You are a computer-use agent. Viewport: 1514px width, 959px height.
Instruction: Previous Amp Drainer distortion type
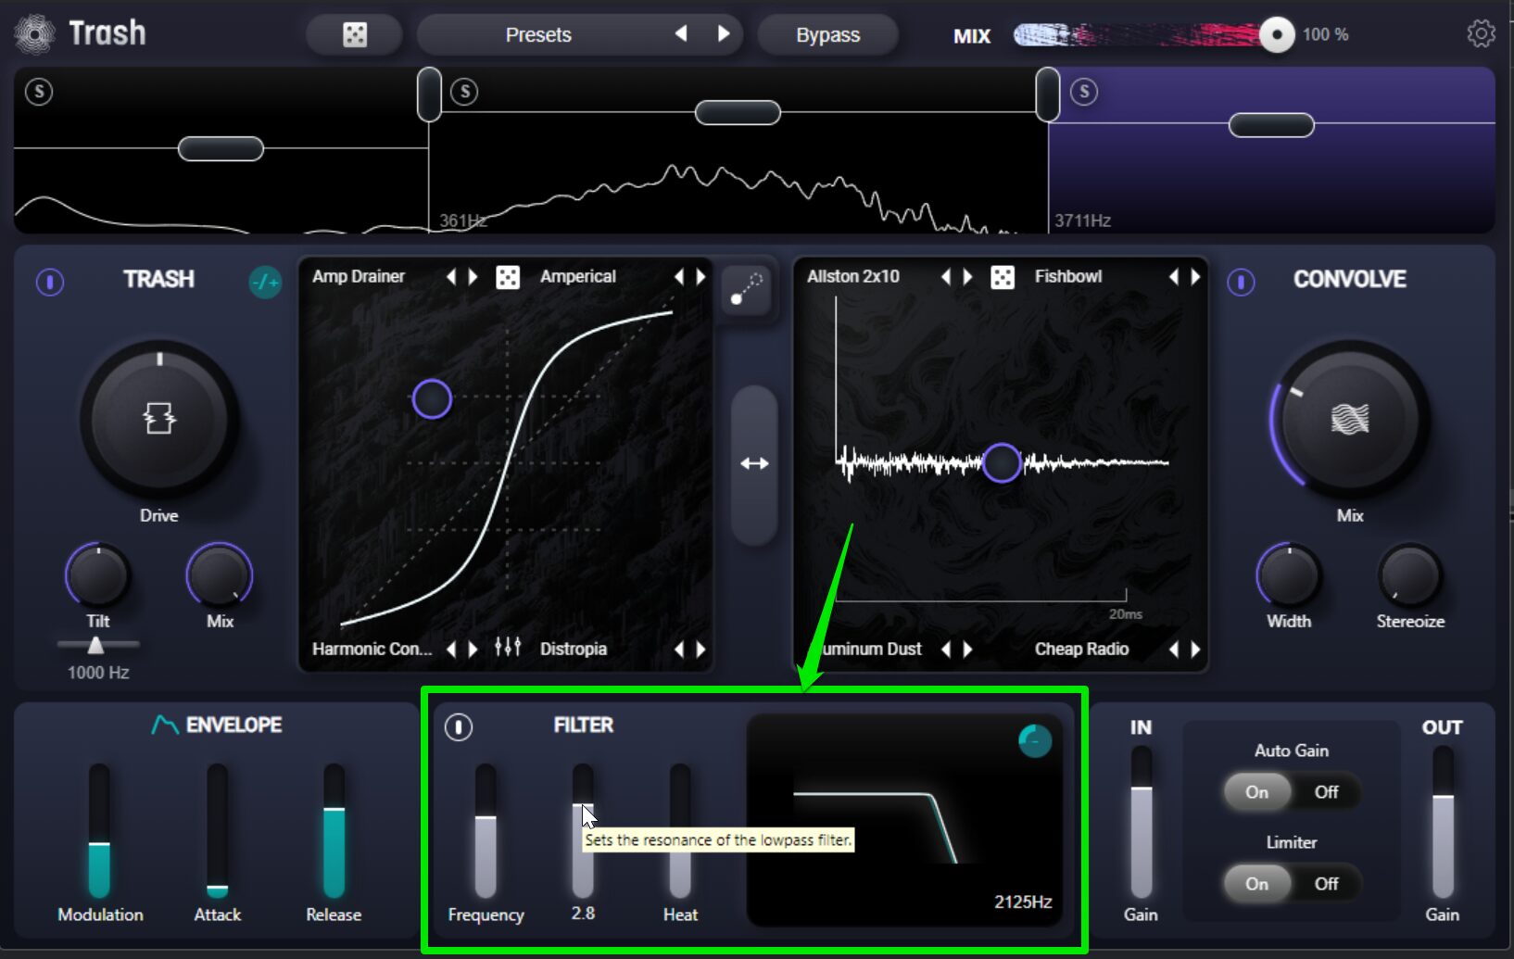click(451, 276)
